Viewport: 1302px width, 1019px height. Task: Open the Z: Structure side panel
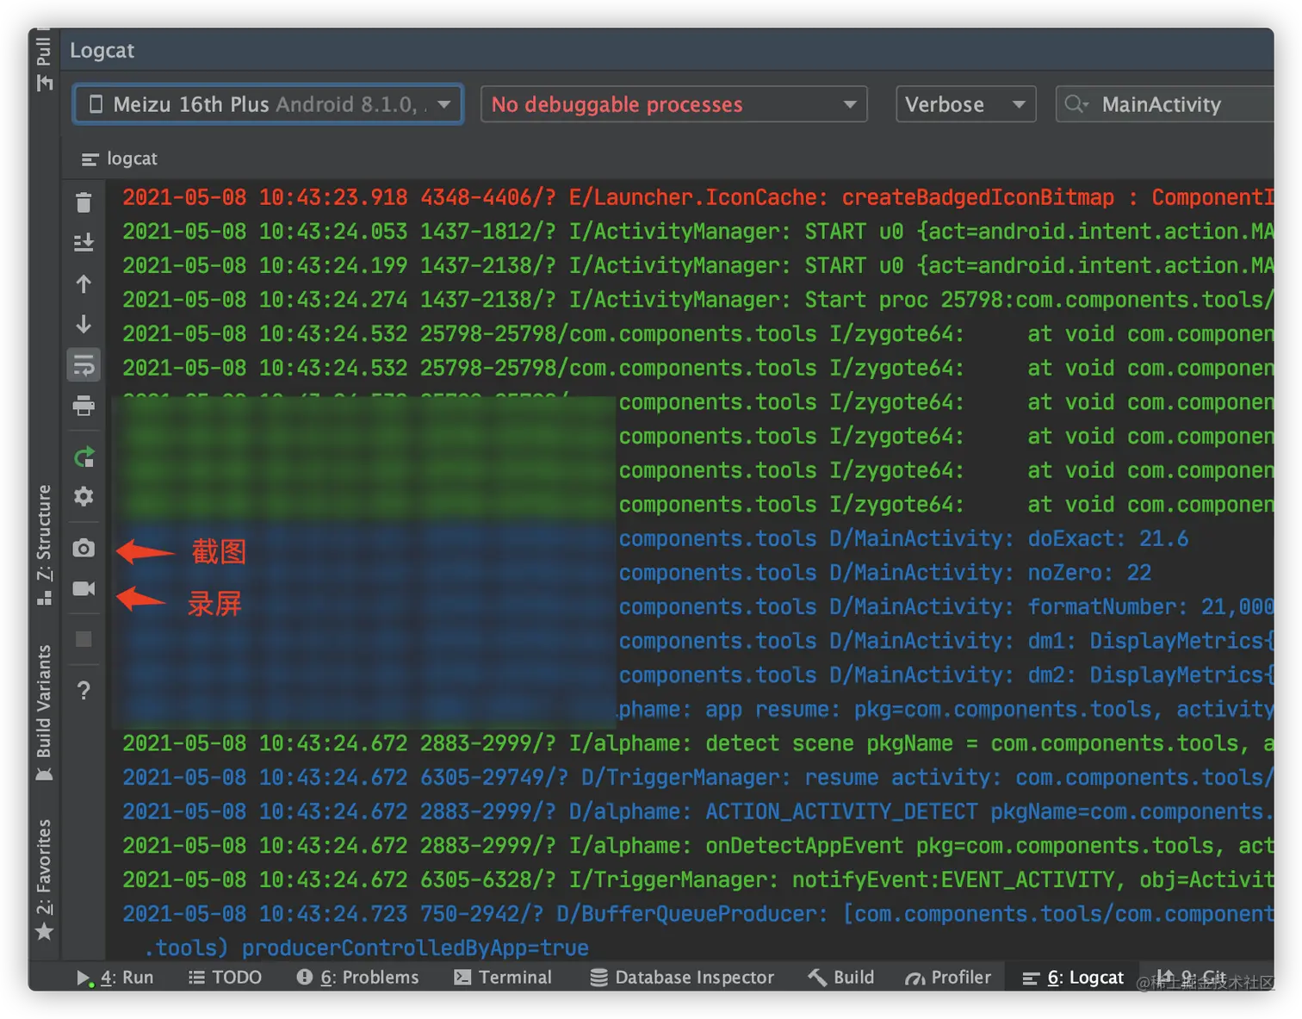44,545
